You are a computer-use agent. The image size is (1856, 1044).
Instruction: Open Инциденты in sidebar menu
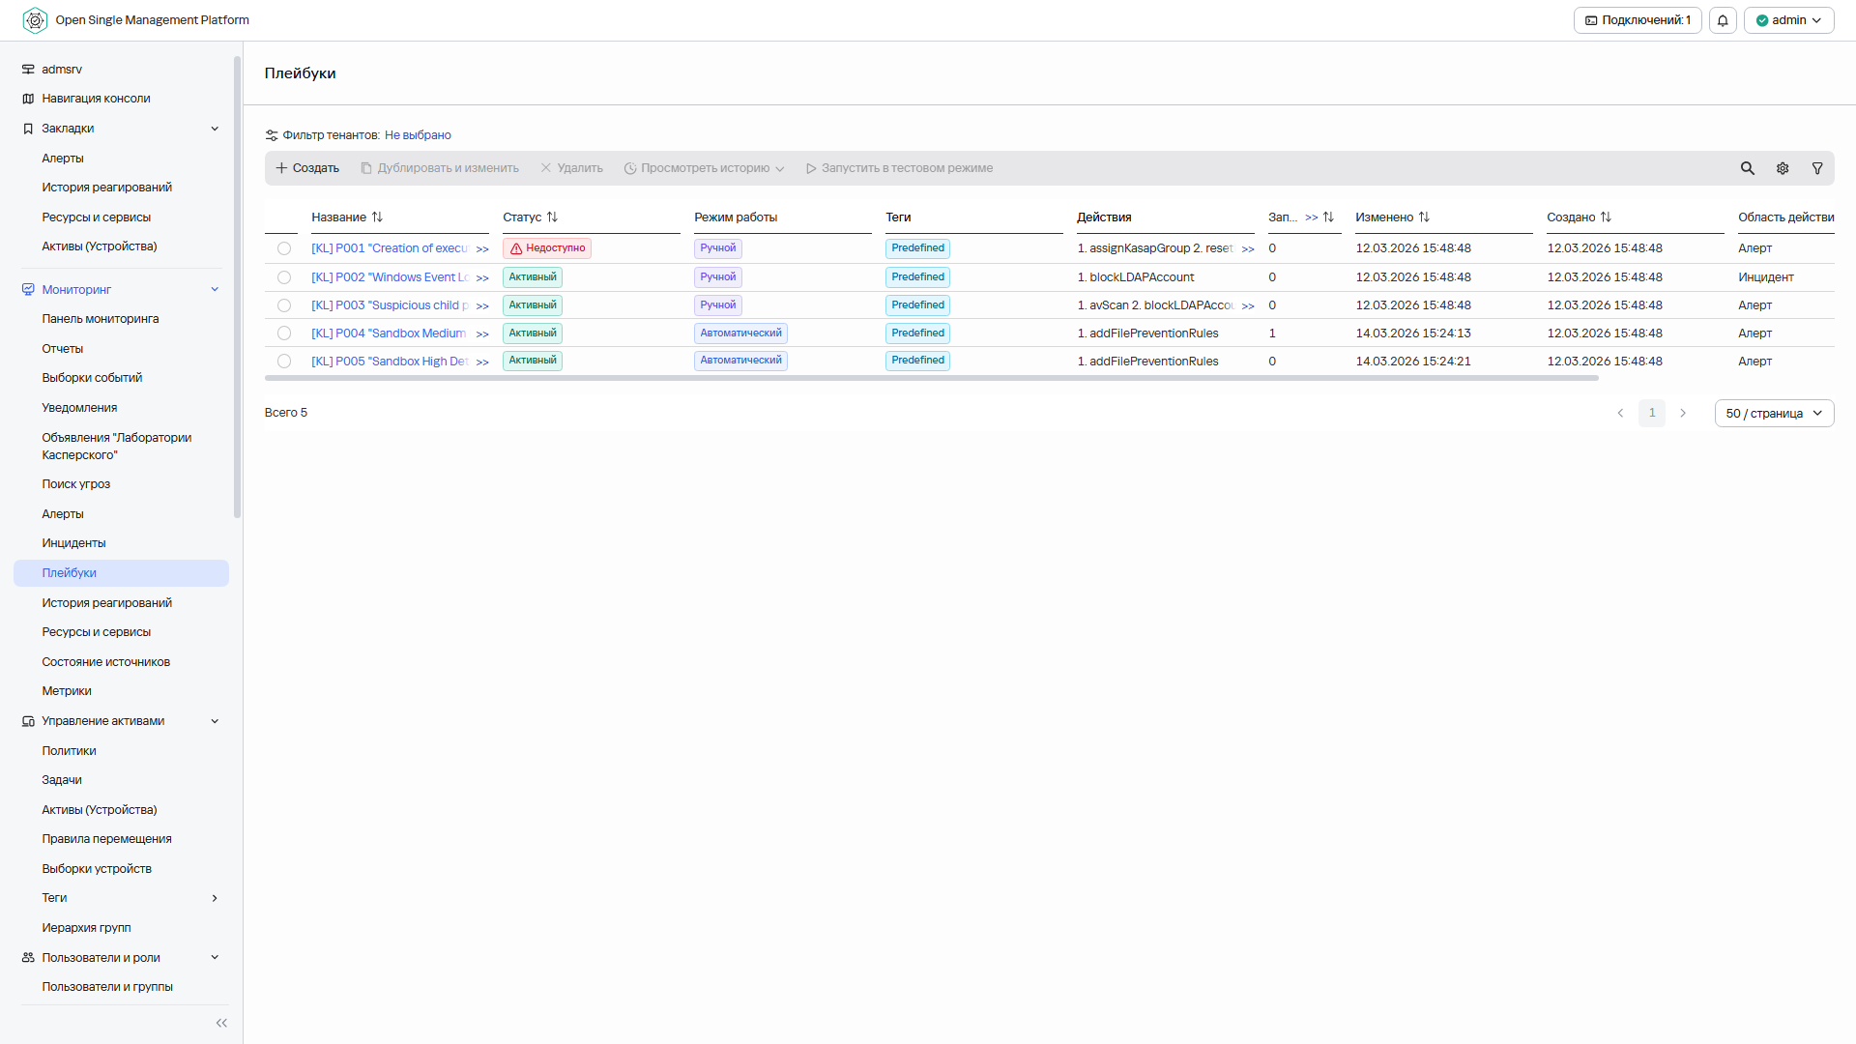coord(73,543)
